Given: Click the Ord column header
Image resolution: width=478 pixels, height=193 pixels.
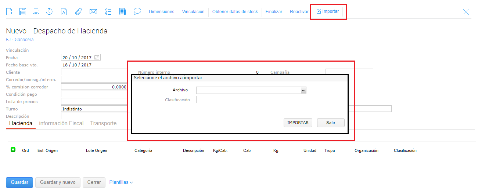Looking at the screenshot, I should [25, 150].
